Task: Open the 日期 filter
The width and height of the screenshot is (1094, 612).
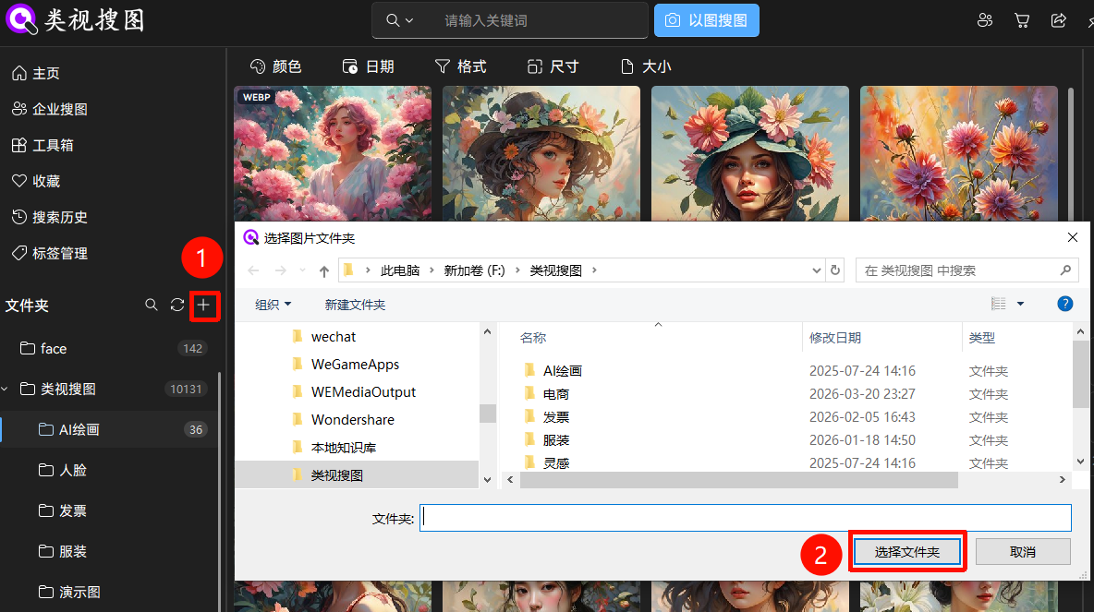Action: 369,66
